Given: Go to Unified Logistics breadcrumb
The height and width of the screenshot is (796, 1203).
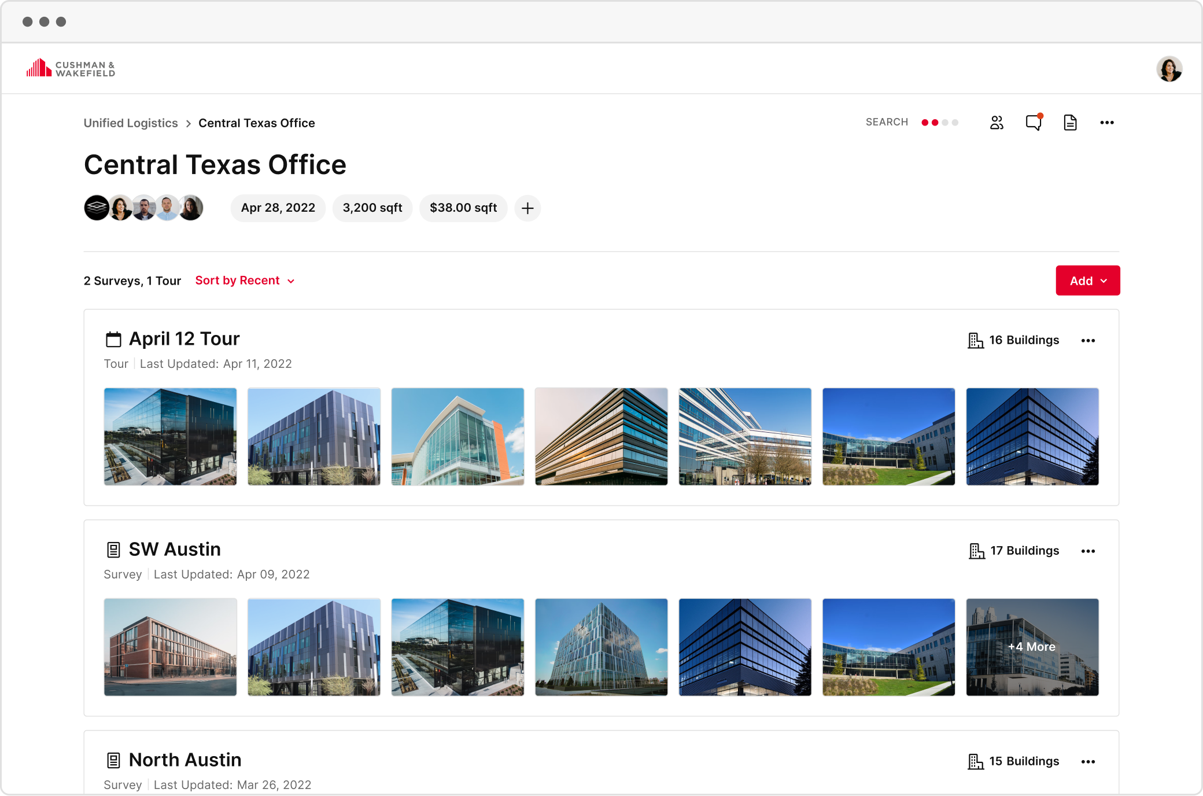Looking at the screenshot, I should 131,123.
